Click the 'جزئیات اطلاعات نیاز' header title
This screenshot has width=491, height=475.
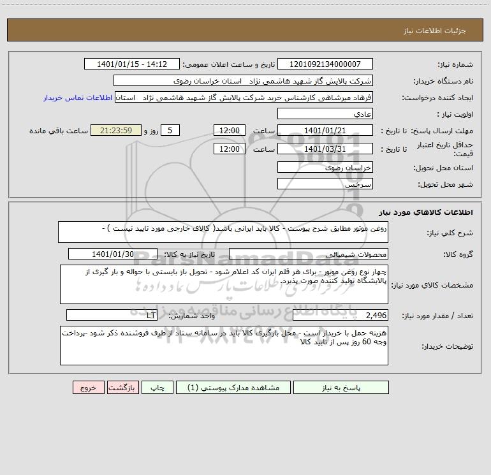[435, 31]
